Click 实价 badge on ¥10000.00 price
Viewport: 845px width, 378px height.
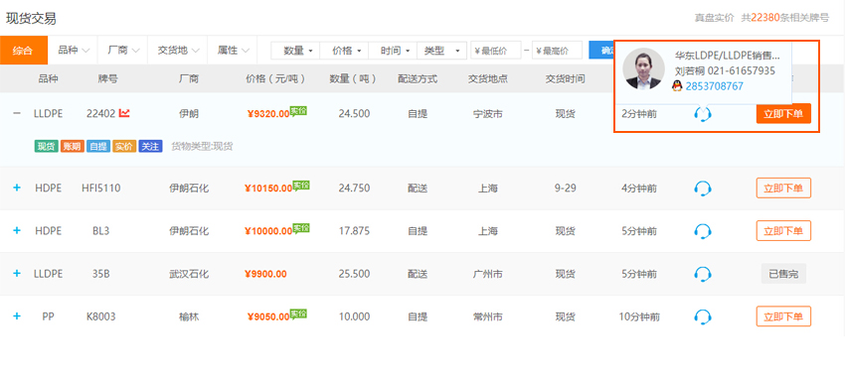(x=300, y=228)
